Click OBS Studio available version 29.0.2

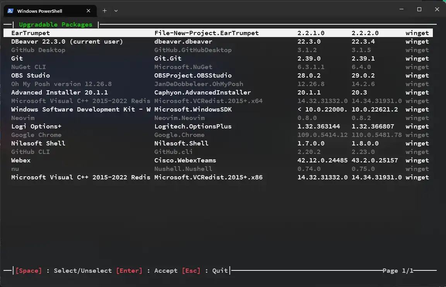(x=363, y=76)
